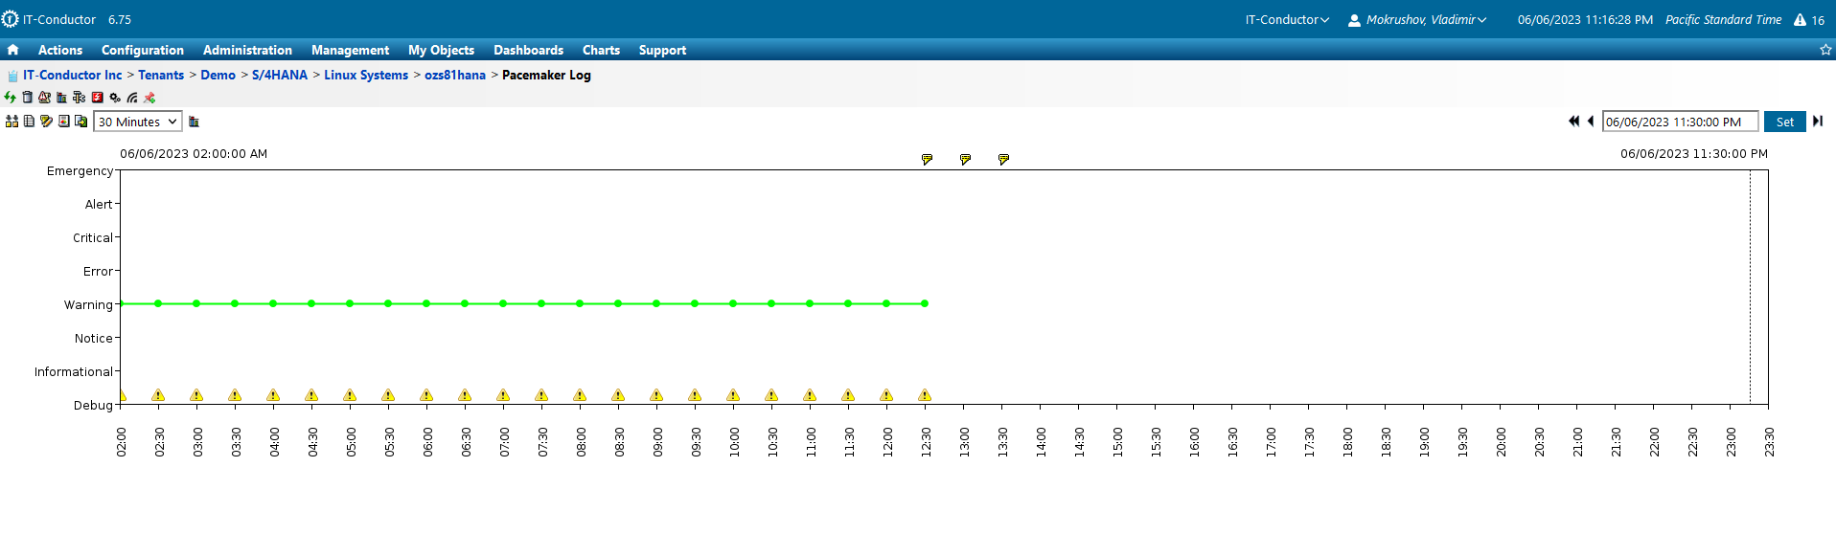This screenshot has height=534, width=1836.
Task: Click the Set button
Action: pyautogui.click(x=1784, y=122)
